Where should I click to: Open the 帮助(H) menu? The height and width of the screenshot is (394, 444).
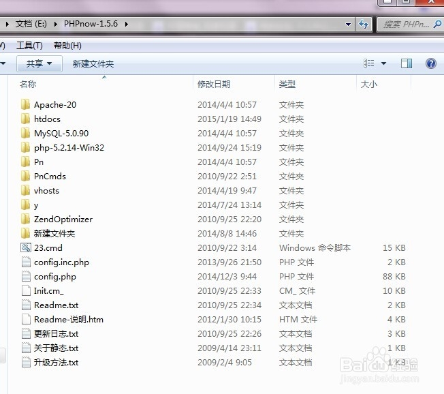(67, 46)
